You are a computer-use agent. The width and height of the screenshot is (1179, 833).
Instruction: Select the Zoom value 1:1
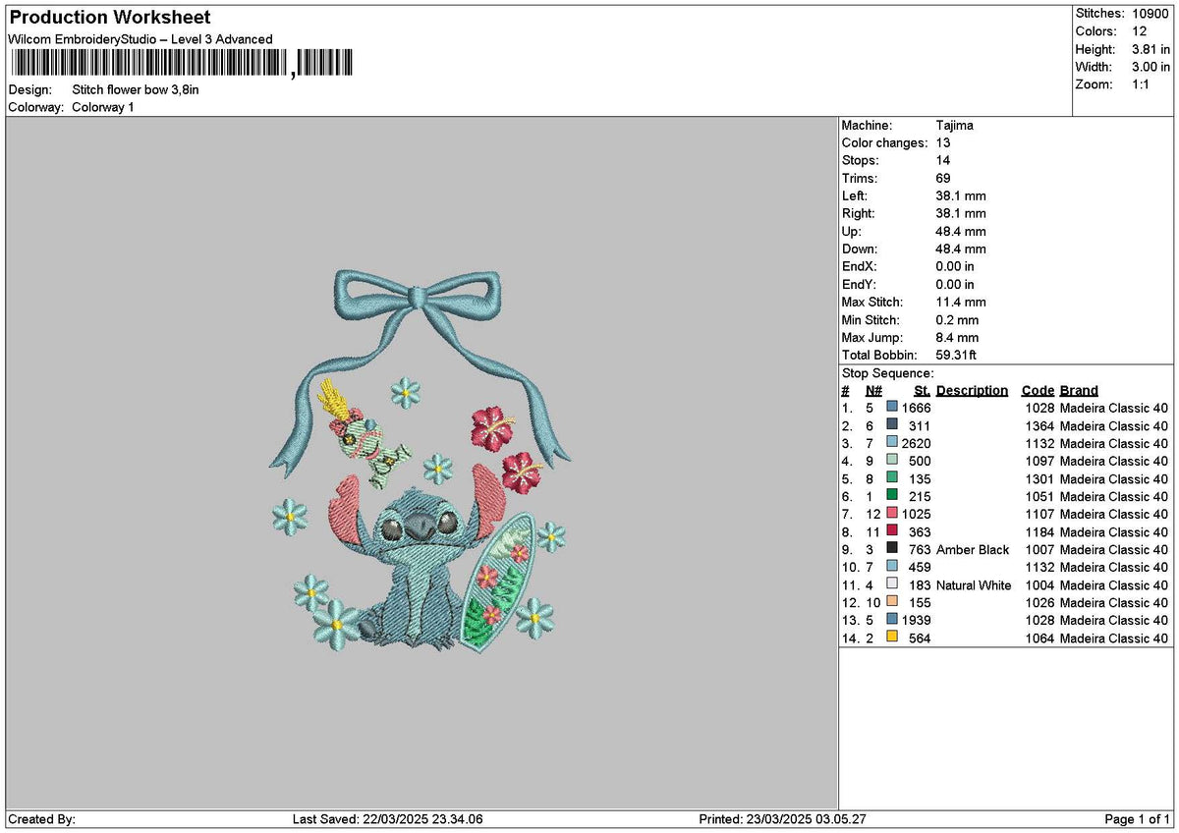pyautogui.click(x=1142, y=84)
